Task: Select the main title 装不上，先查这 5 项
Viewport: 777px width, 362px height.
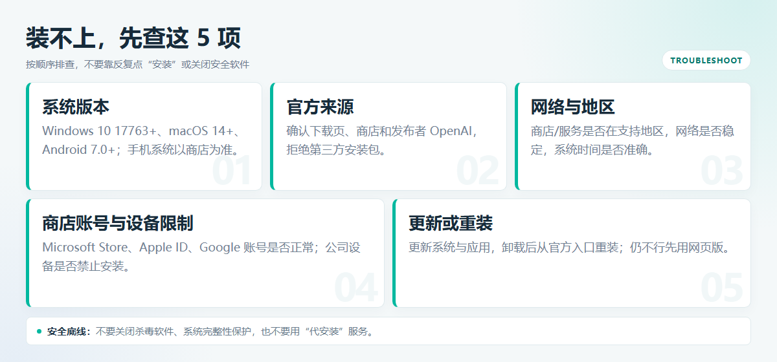Action: coord(133,38)
